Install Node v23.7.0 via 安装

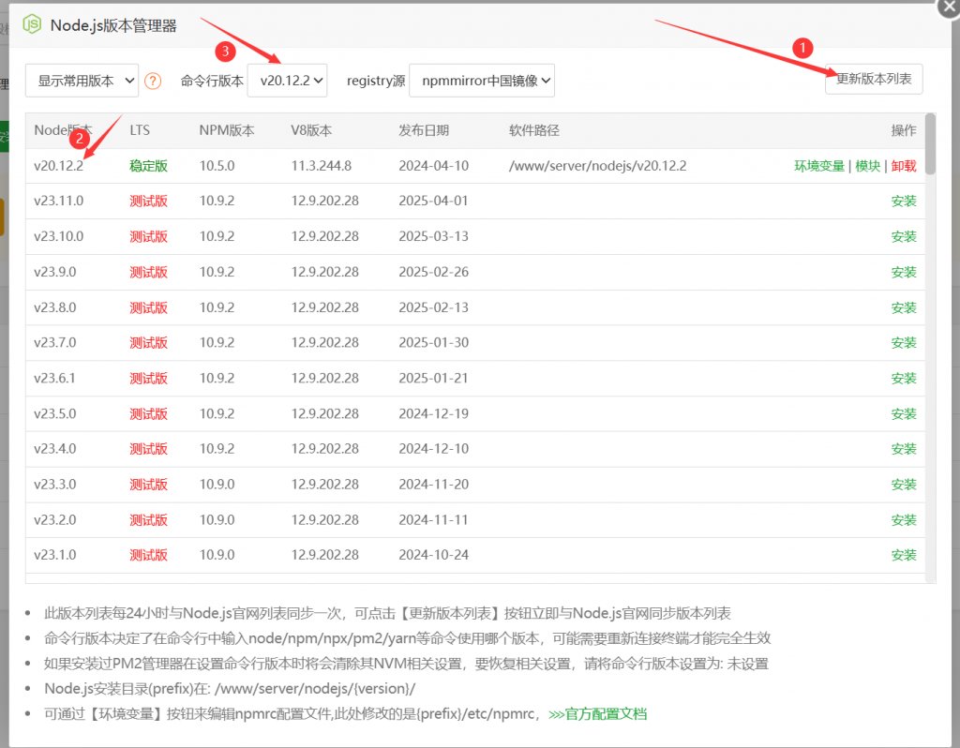click(x=904, y=342)
